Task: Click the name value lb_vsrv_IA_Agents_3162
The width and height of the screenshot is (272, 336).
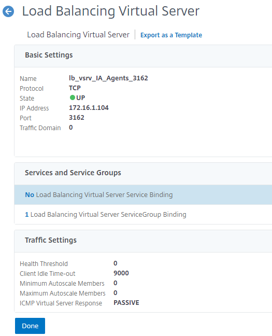Action: (108, 78)
